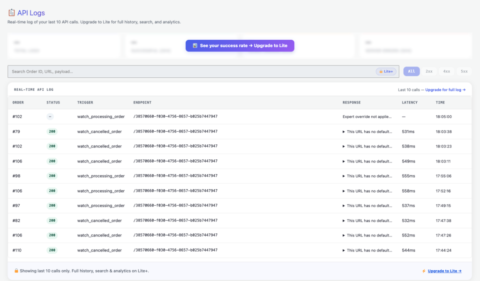Expand response for order #97
Screen dimensions: 480x281
pyautogui.click(x=344, y=206)
